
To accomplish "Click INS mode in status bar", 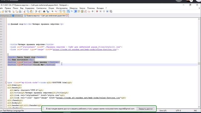I will (195, 110).
